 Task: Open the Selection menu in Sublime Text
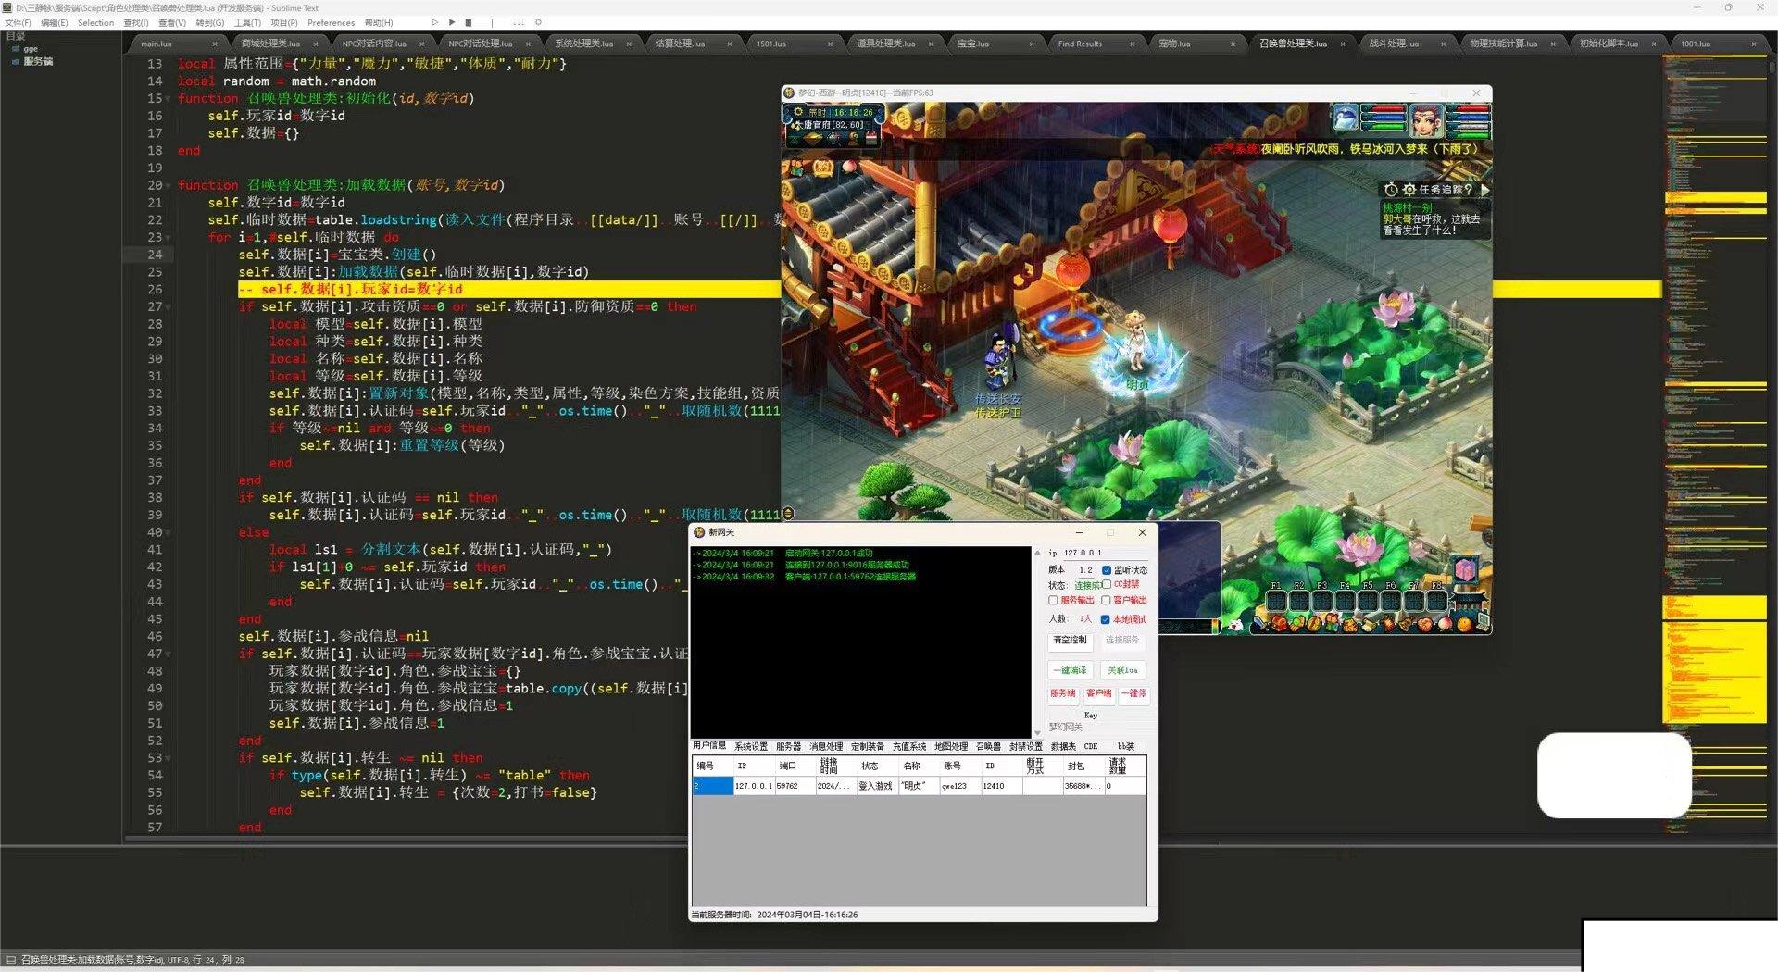click(x=95, y=22)
